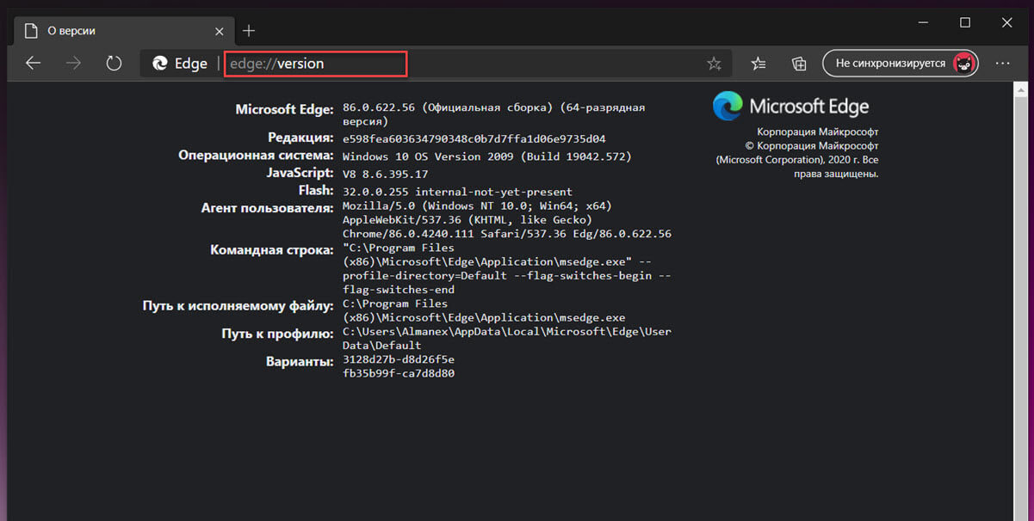This screenshot has width=1034, height=521.
Task: Open the Collections icon
Action: pos(799,64)
